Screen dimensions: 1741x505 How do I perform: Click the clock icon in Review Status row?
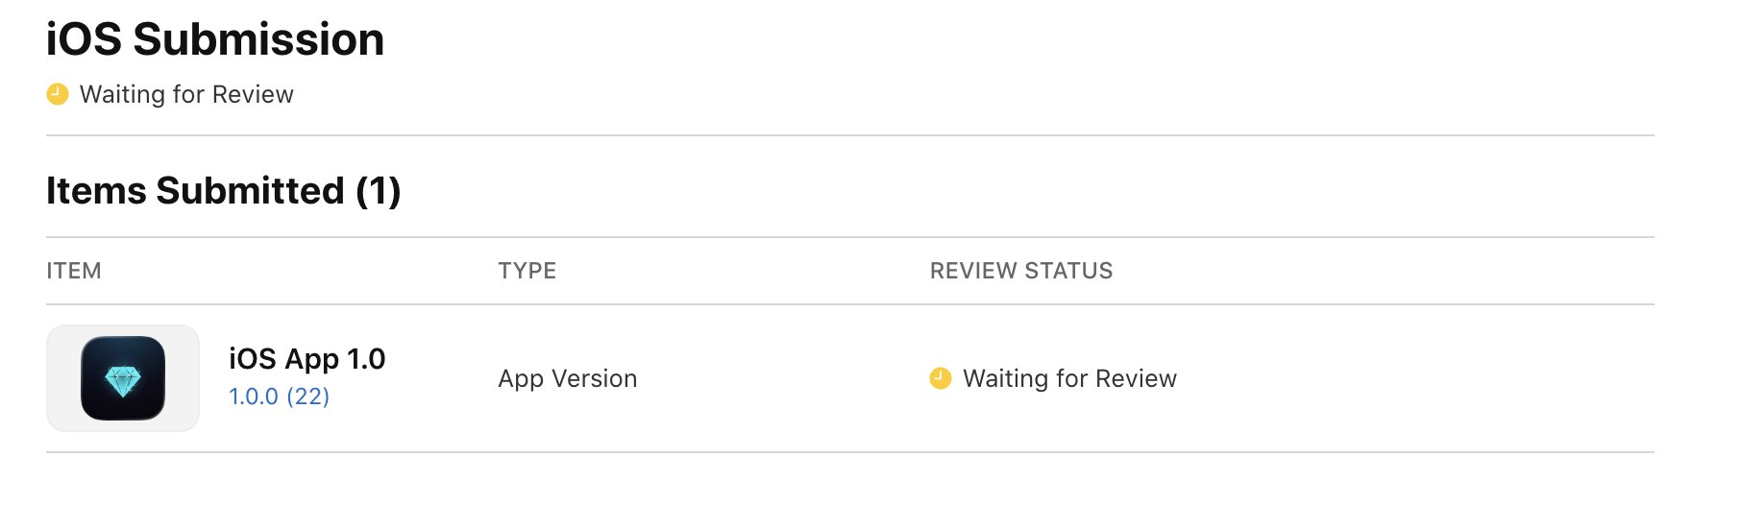click(x=941, y=378)
